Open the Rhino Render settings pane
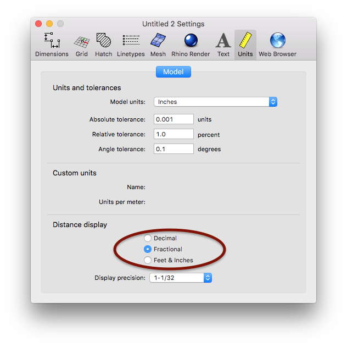Screen dimensions: 347x347 pyautogui.click(x=191, y=45)
